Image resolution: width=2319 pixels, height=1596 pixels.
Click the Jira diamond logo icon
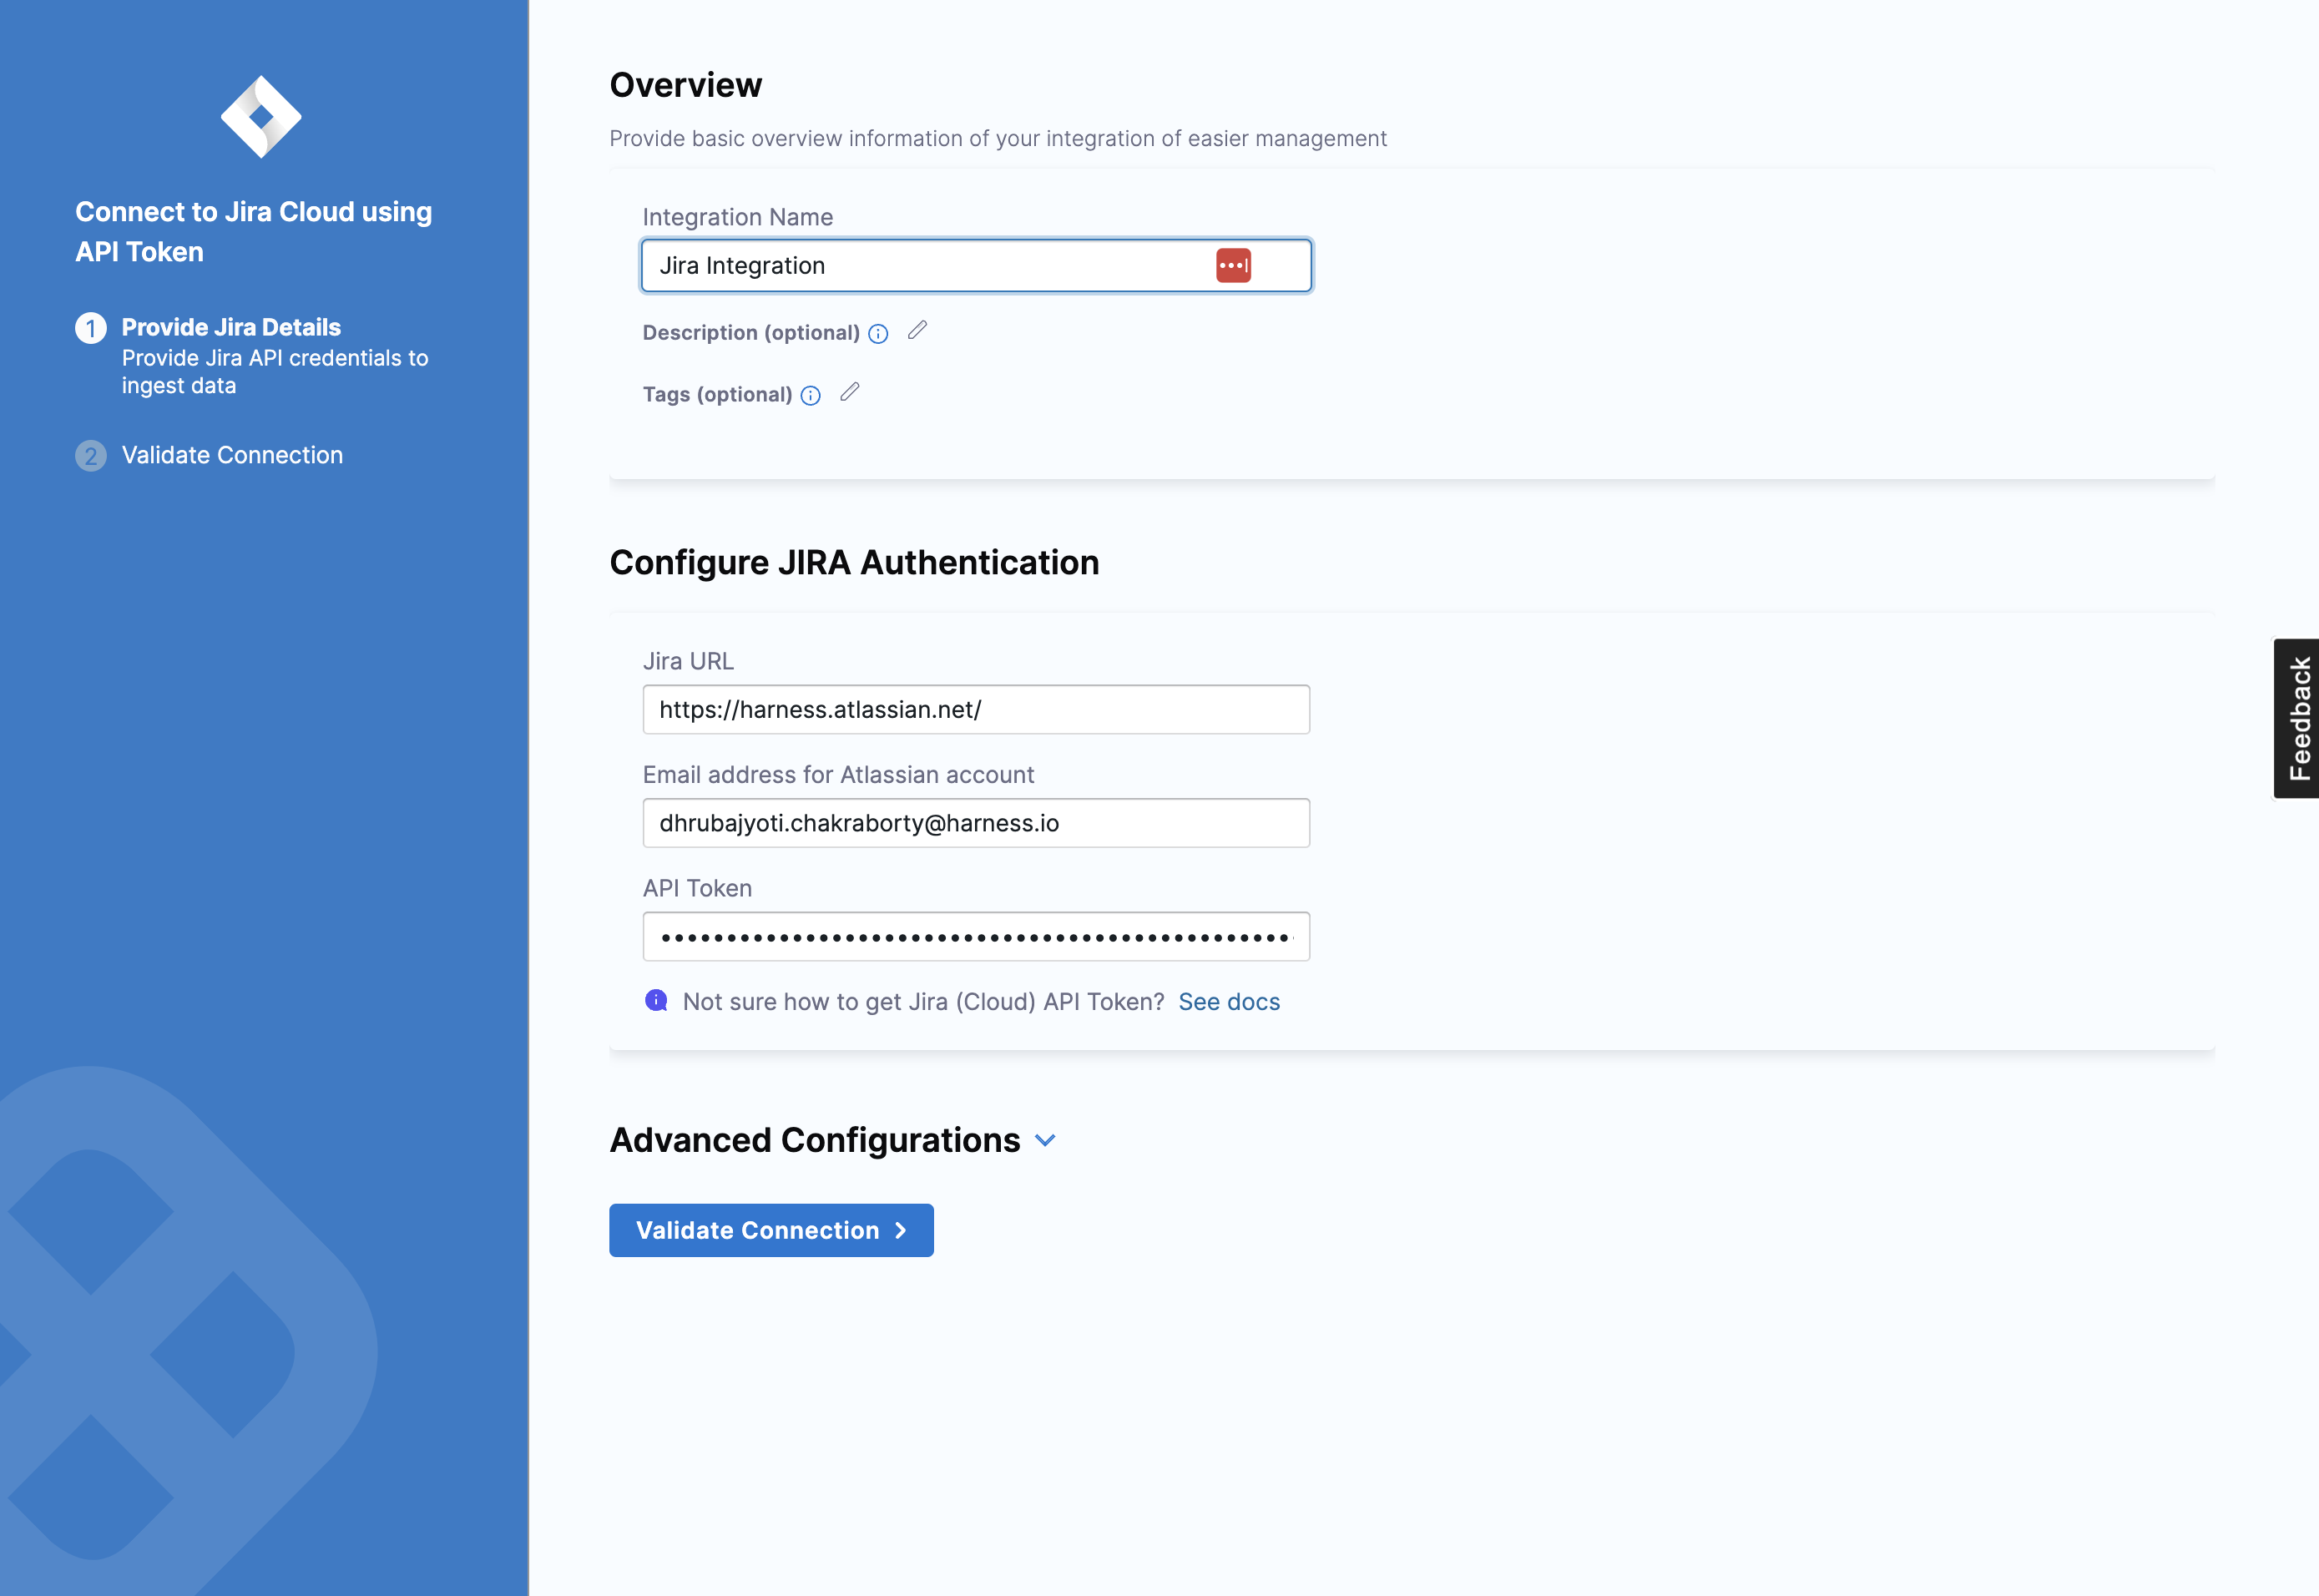261,117
